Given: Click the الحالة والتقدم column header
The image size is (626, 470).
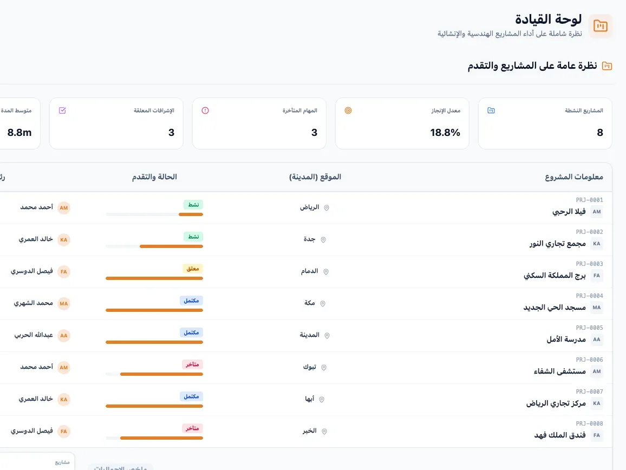Looking at the screenshot, I should tap(154, 177).
